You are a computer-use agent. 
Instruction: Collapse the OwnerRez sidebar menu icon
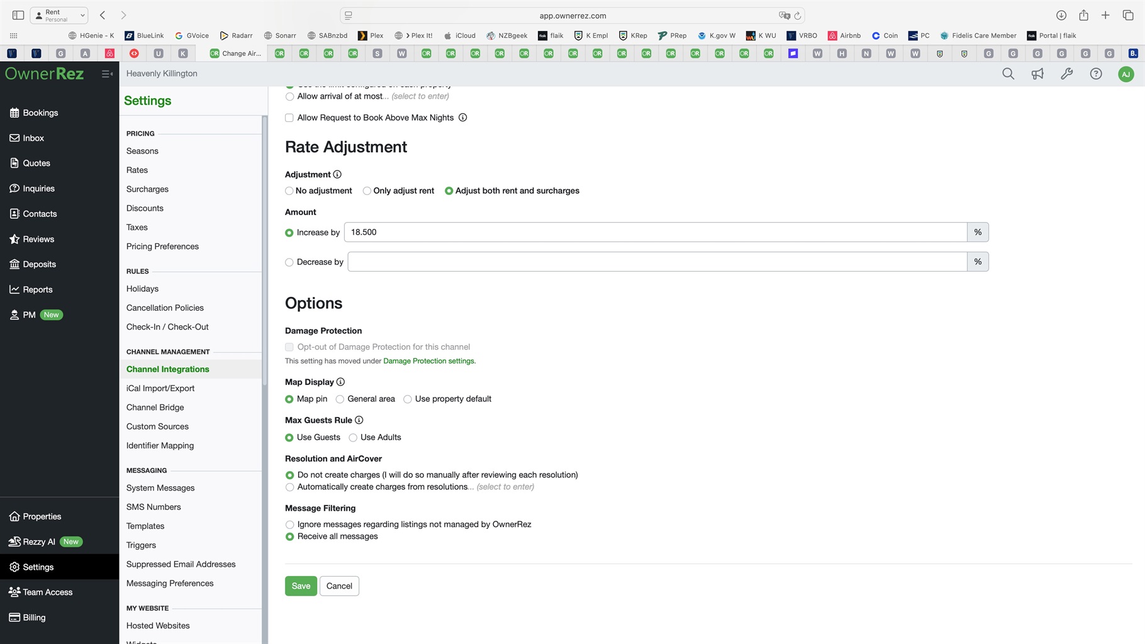pyautogui.click(x=107, y=74)
